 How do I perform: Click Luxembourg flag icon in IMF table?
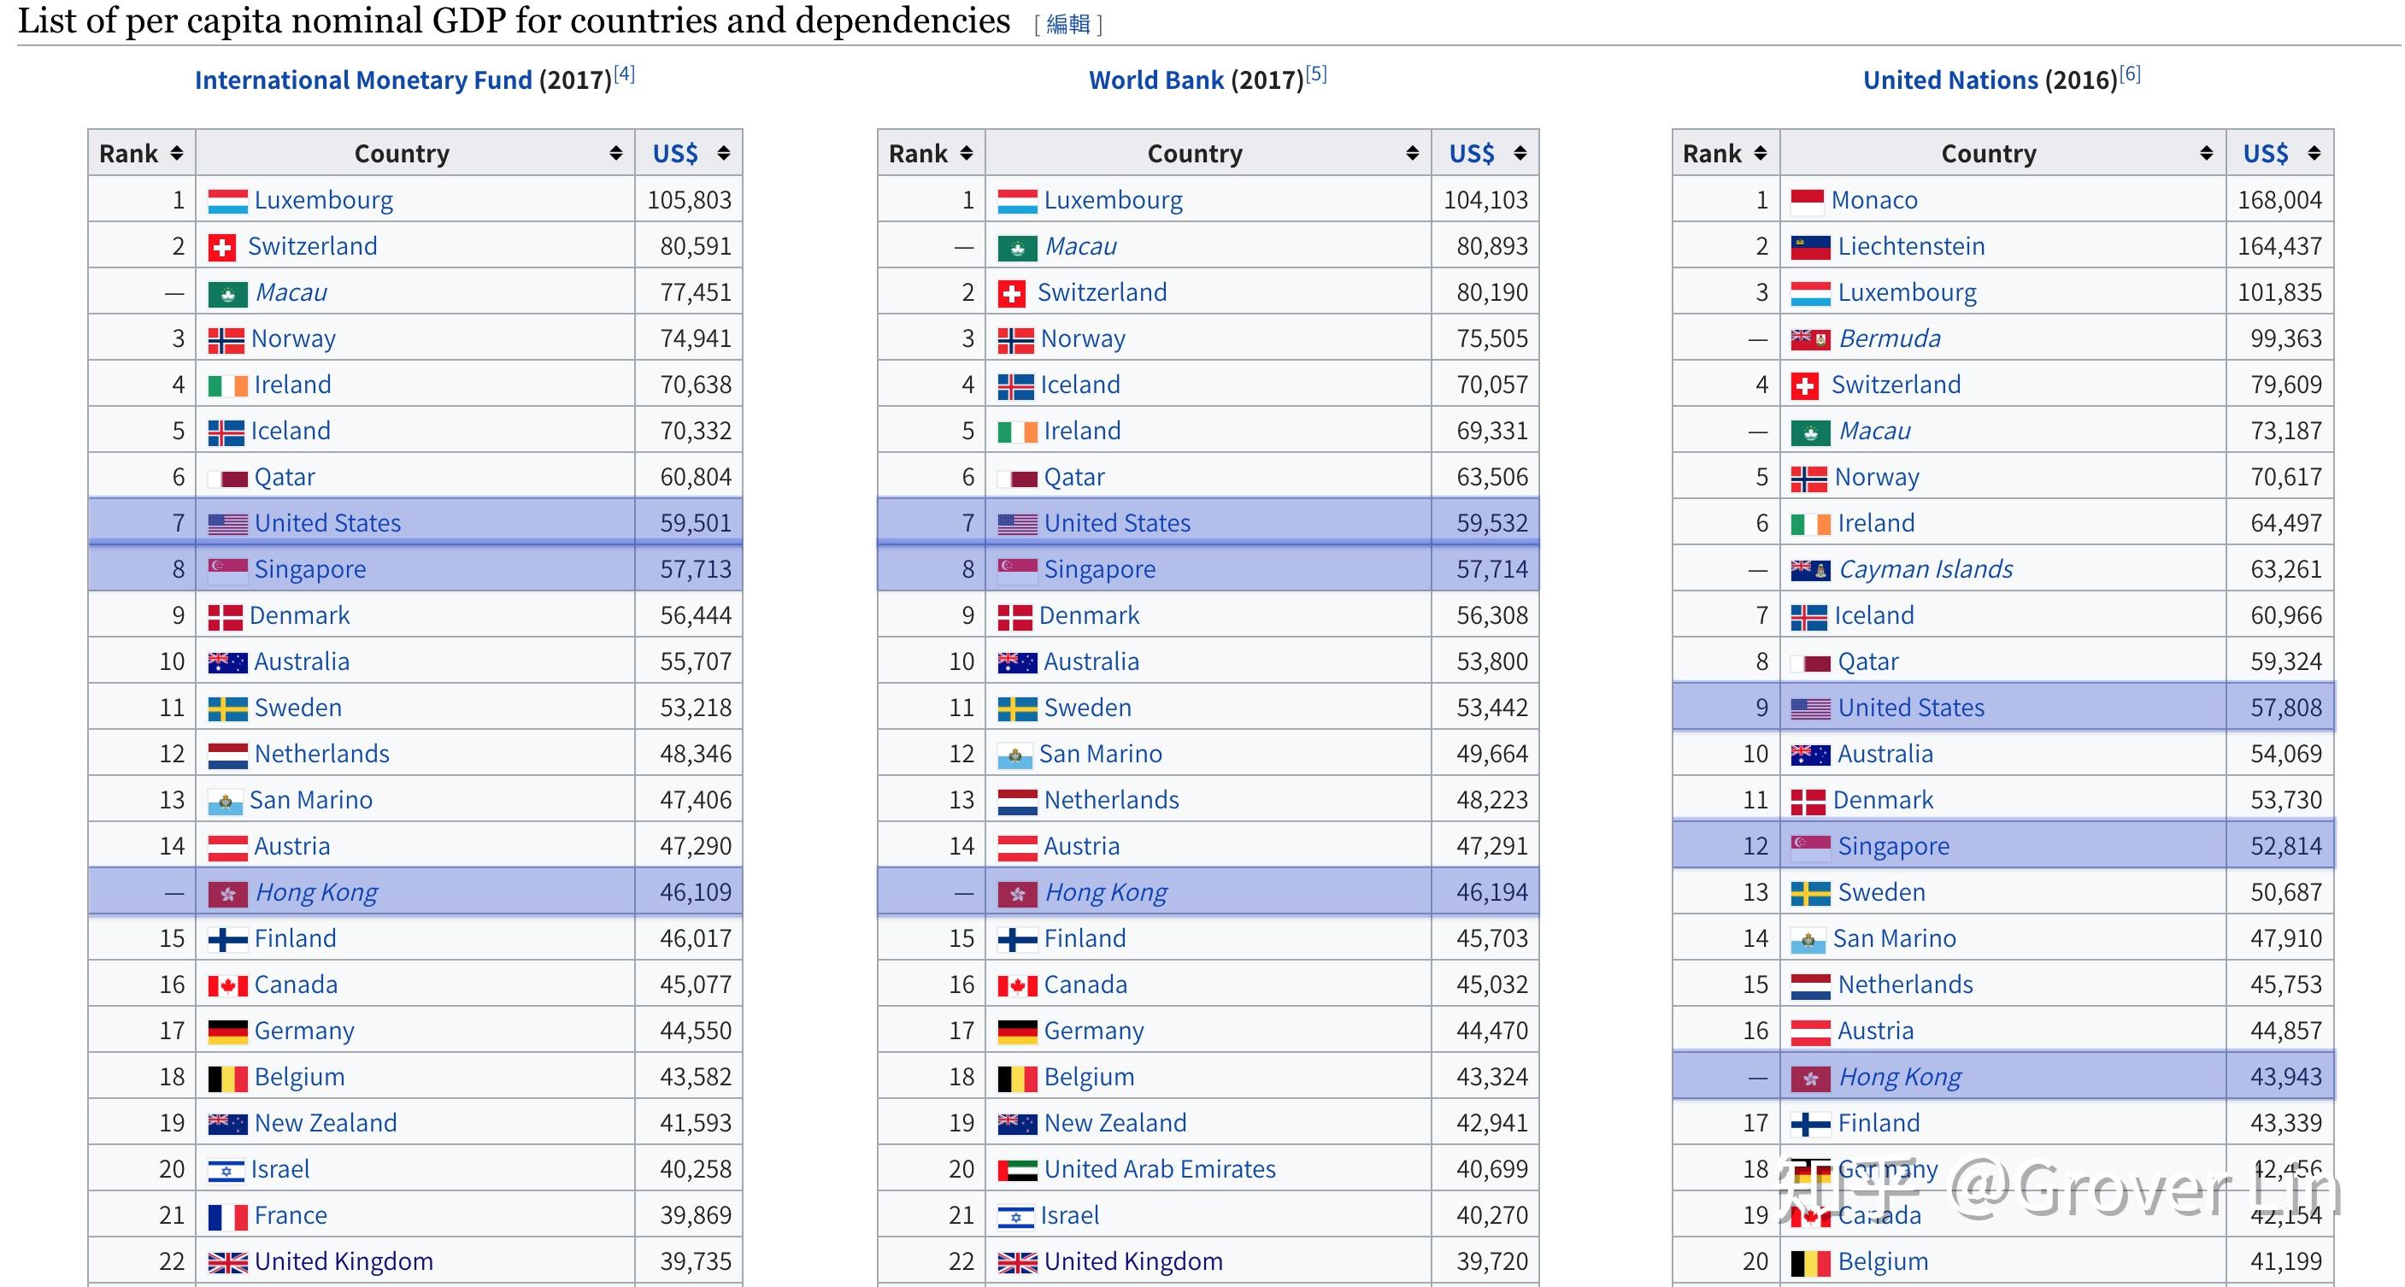pyautogui.click(x=226, y=201)
